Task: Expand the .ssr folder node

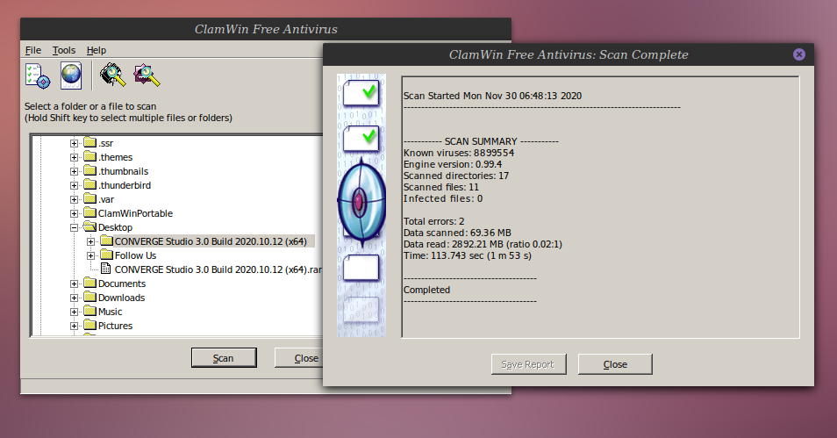Action: pyautogui.click(x=75, y=143)
